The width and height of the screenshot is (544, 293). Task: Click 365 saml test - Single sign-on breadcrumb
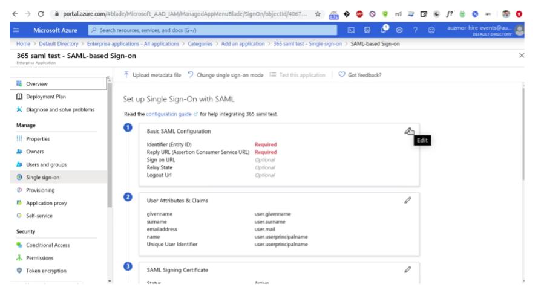click(307, 43)
